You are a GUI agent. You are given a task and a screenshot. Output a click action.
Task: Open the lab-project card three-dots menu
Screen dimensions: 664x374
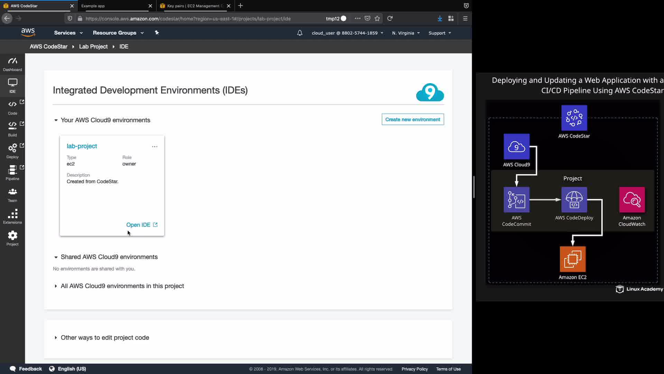coord(155,146)
